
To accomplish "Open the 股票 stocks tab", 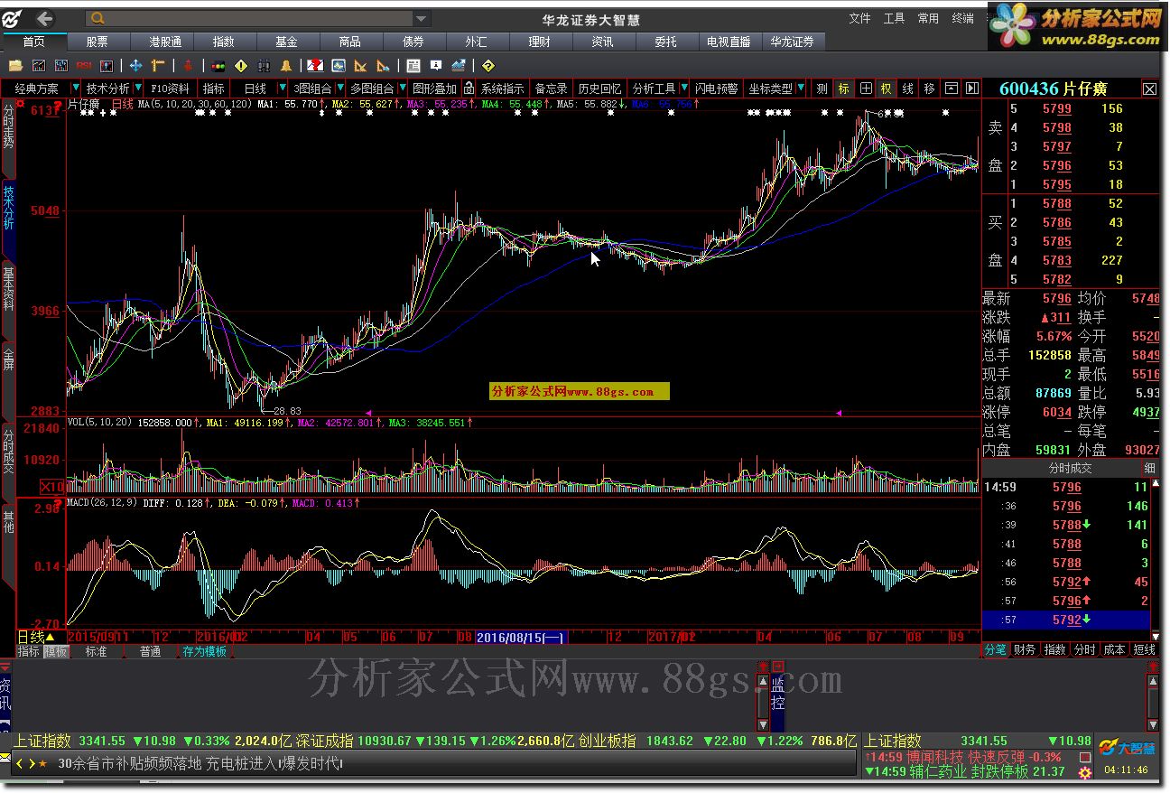I will (97, 42).
